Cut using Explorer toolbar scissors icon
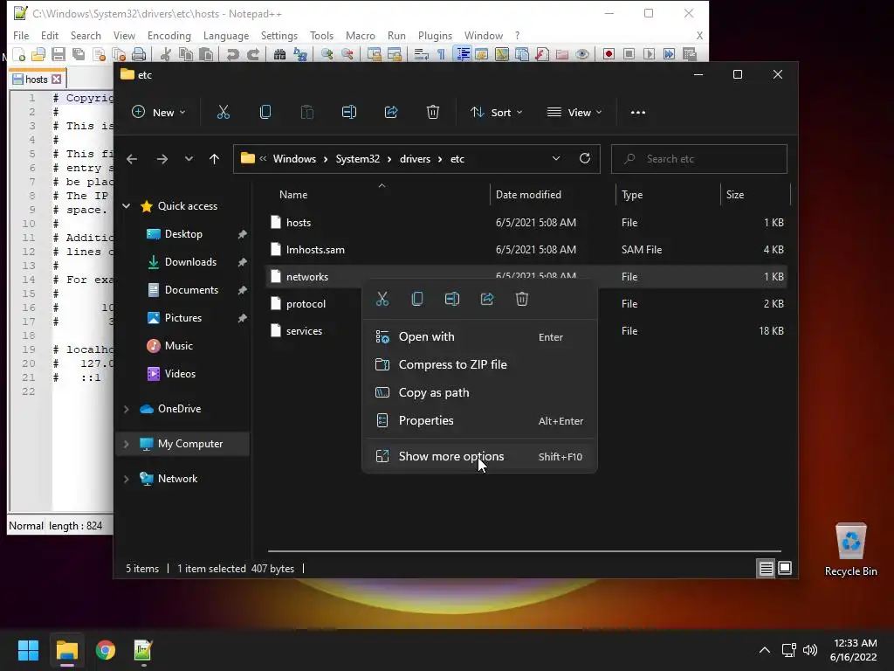 tap(223, 113)
